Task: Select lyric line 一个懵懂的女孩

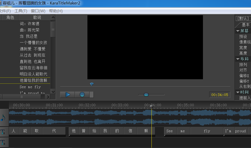Action: point(33,43)
